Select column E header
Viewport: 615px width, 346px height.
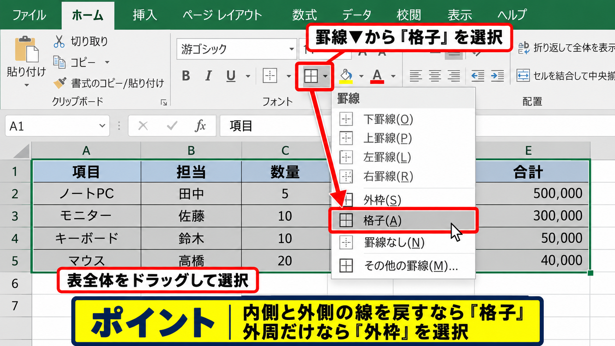[529, 150]
